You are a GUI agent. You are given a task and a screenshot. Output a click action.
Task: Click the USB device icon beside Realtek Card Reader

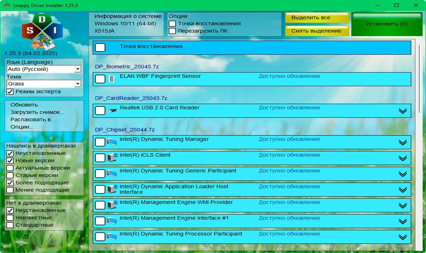[x=112, y=111]
